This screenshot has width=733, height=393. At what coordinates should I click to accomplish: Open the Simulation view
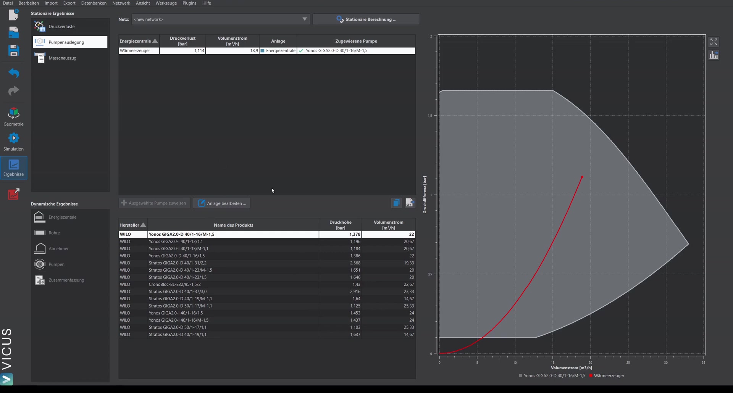click(x=13, y=142)
